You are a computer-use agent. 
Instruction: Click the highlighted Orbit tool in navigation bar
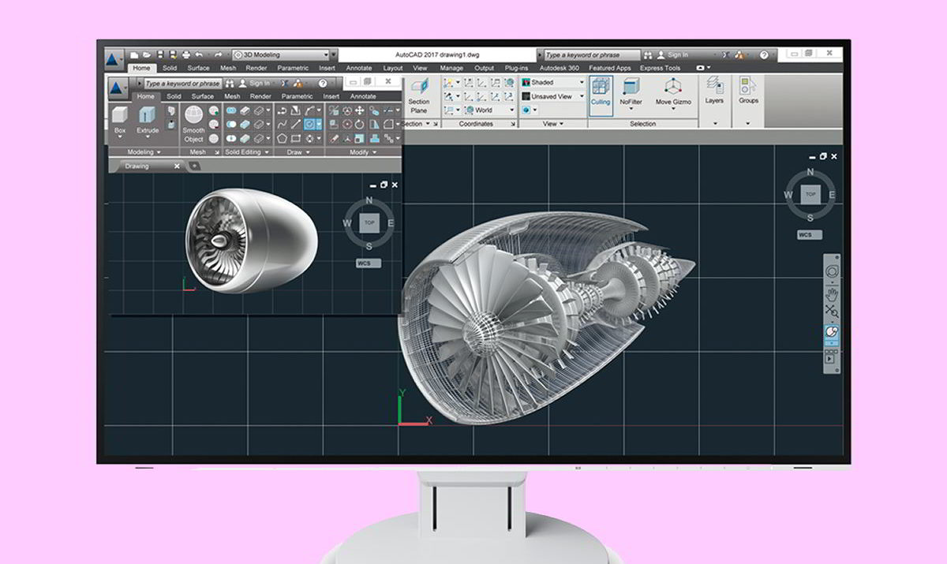[832, 334]
